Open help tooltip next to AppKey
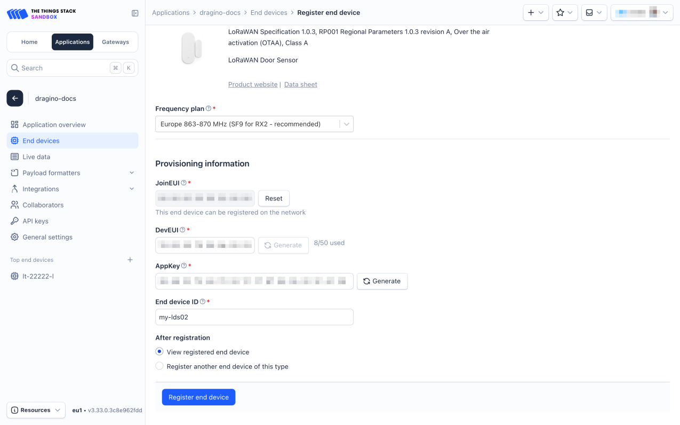This screenshot has height=425, width=680. 184,266
